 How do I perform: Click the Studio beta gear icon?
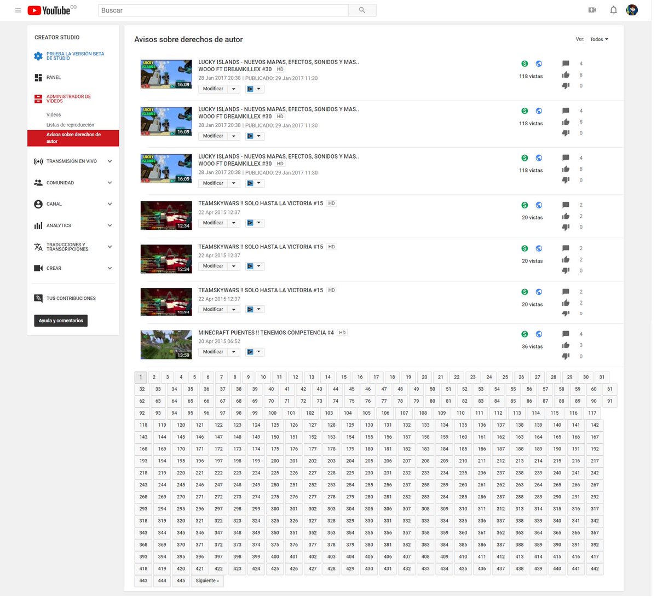tap(38, 56)
